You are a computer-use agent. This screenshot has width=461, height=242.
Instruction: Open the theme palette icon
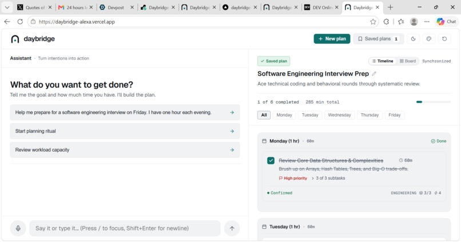[x=428, y=39]
